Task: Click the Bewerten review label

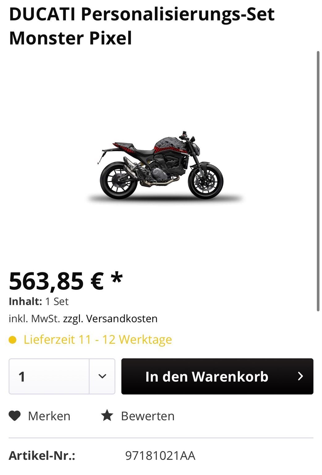Action: click(x=148, y=416)
